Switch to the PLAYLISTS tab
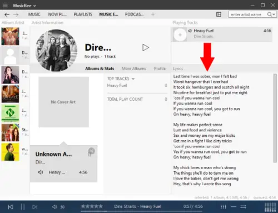The image size is (278, 213). coord(83,14)
